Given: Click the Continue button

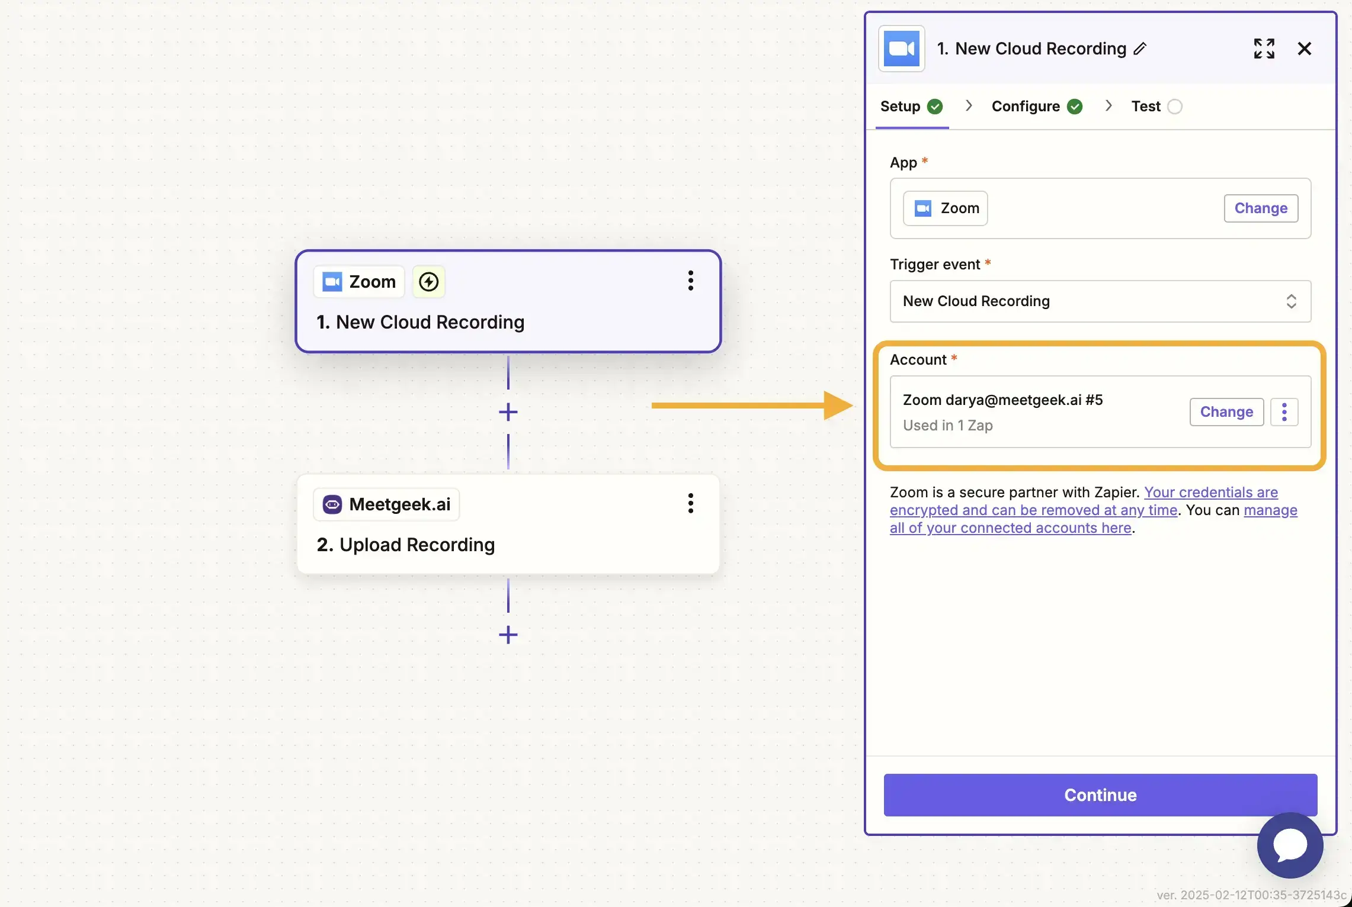Looking at the screenshot, I should [x=1100, y=795].
